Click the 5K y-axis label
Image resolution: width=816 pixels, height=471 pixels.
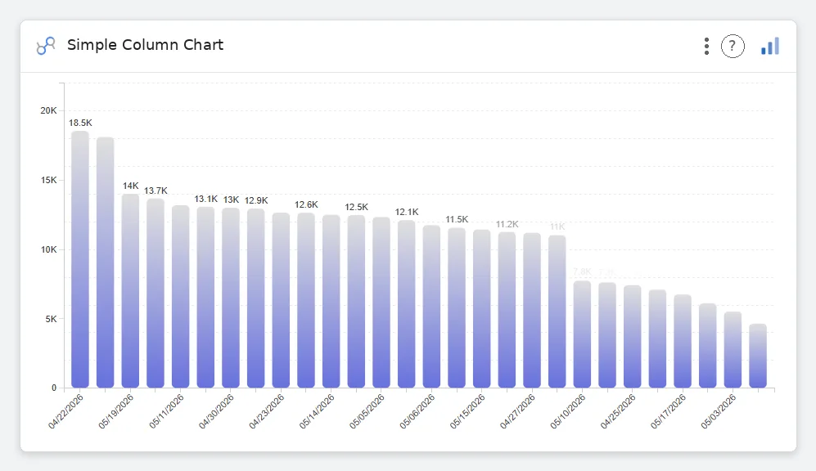tap(51, 319)
